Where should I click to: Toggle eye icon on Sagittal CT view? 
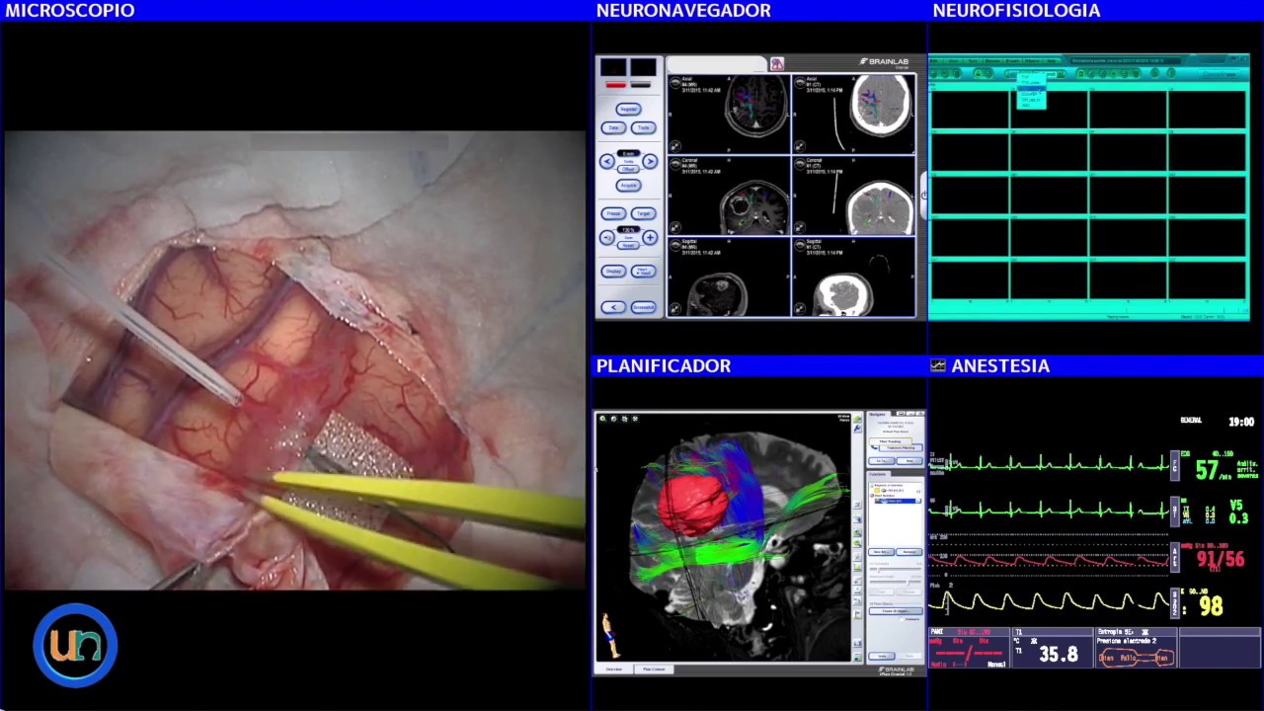tap(800, 245)
